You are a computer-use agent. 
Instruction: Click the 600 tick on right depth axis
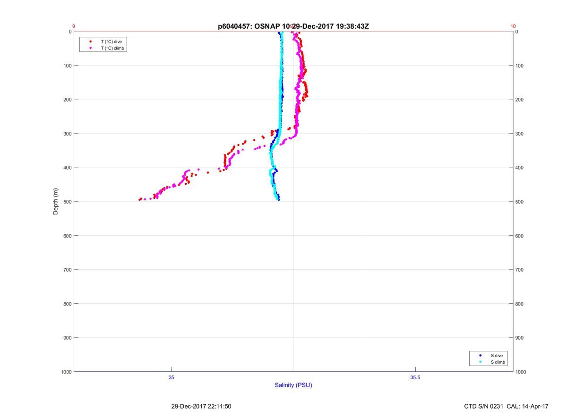point(520,236)
